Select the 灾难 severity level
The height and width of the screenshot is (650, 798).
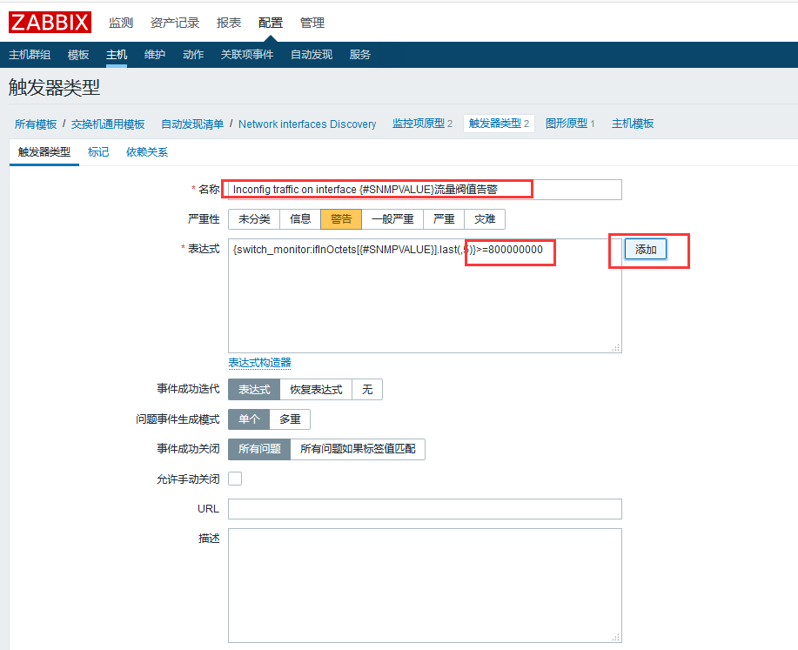485,218
